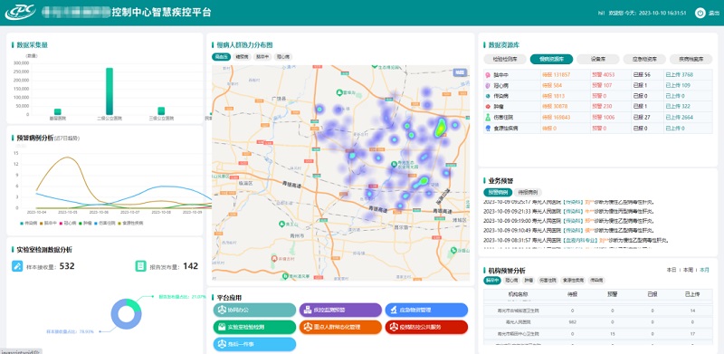
Task: Select the 脑卒中 heatmap tab
Action: [x=262, y=57]
